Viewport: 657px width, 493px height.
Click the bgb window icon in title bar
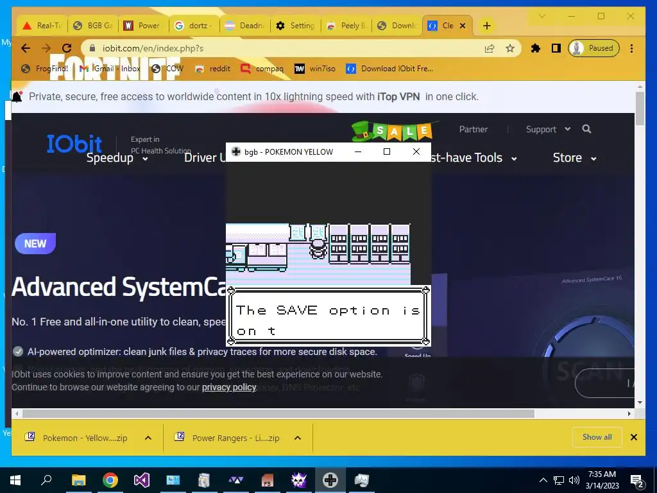[236, 151]
